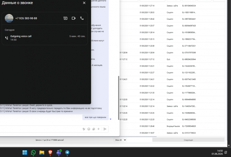Open the notification center bell icon
The image size is (231, 157).
click(225, 152)
